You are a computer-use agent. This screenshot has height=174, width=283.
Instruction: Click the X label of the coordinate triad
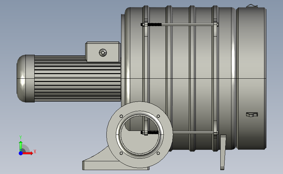coord(35,151)
